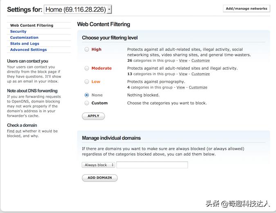Click the domain name text field
276x213 pixels.
(152, 165)
